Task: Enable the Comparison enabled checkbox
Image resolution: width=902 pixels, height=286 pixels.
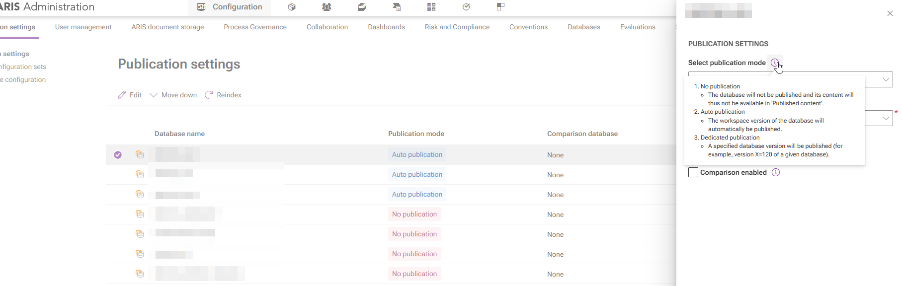Action: 693,172
